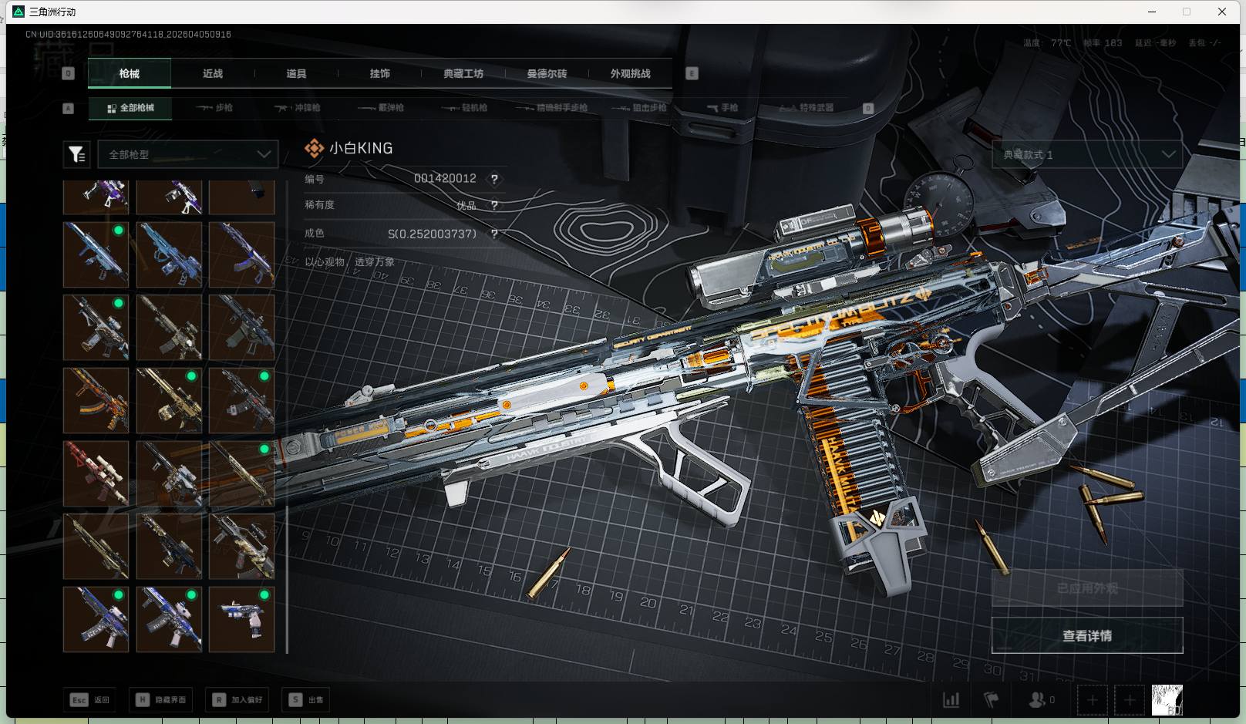The height and width of the screenshot is (724, 1246).
Task: Click the serial number 001420012
Action: tap(445, 179)
